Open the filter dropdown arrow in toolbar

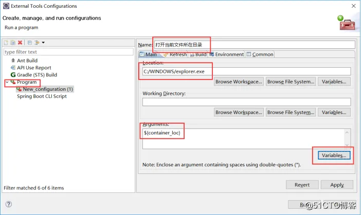click(43, 43)
